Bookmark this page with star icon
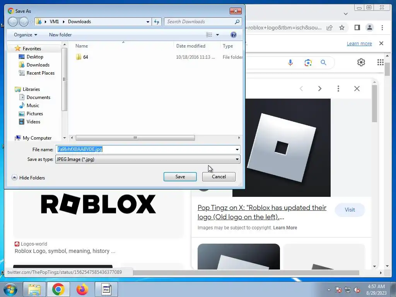396x297 pixels. 342,27
